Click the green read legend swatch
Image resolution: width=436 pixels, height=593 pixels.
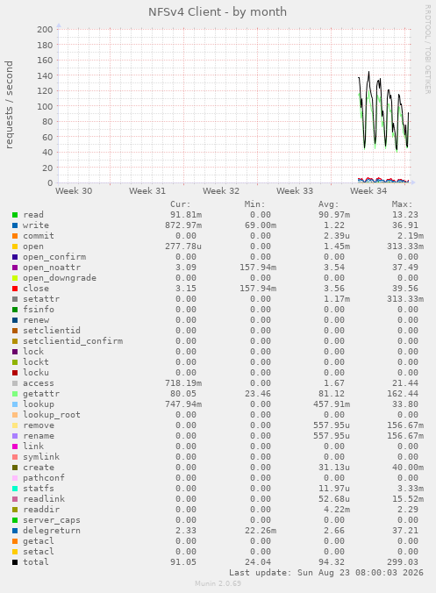pyautogui.click(x=15, y=215)
